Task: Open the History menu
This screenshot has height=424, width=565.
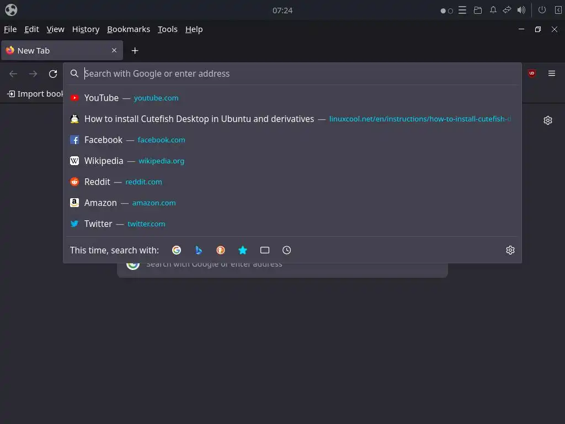Action: pyautogui.click(x=86, y=29)
